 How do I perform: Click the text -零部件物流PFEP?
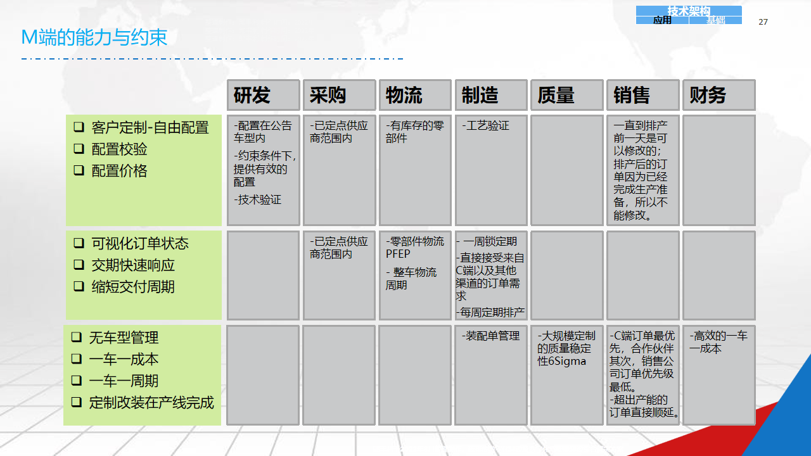[414, 248]
